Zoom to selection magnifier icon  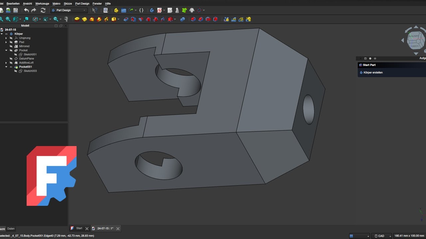(8, 19)
